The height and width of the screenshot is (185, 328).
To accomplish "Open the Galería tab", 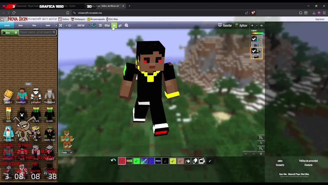I will [7, 25].
